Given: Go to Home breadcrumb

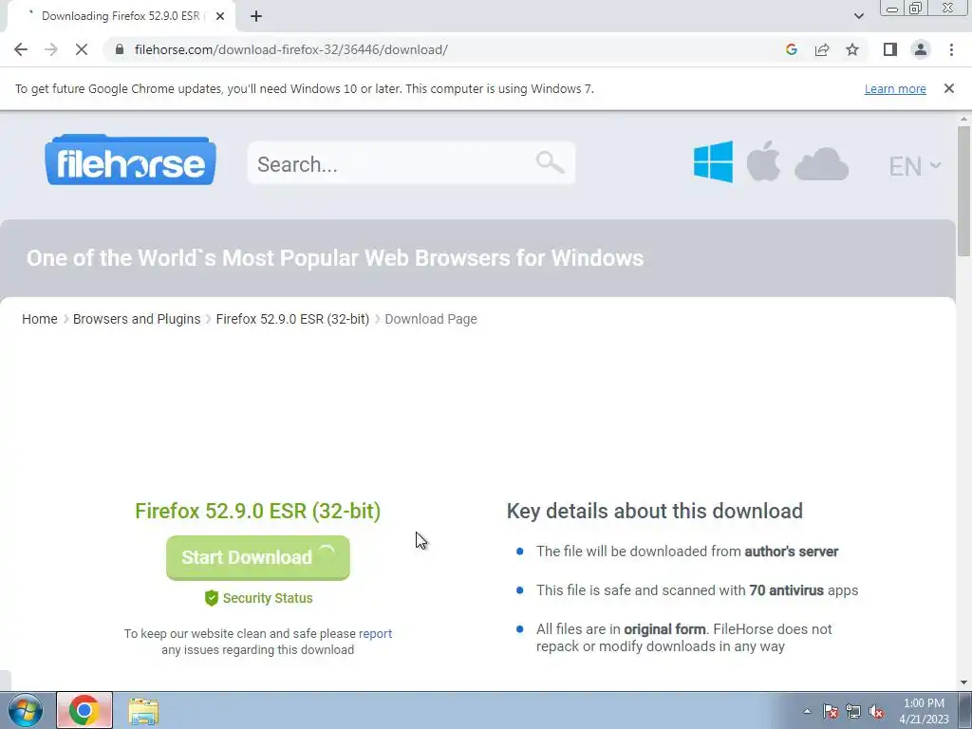Looking at the screenshot, I should pyautogui.click(x=40, y=319).
